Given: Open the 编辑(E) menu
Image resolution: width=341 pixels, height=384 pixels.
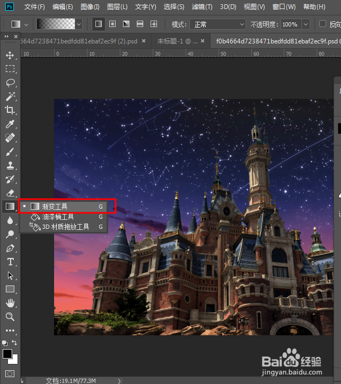Looking at the screenshot, I should (63, 7).
